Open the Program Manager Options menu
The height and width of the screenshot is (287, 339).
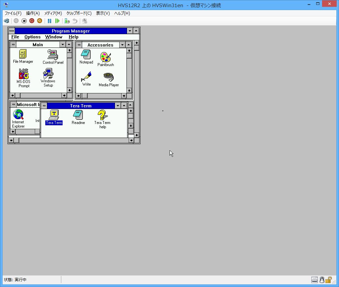(32, 37)
